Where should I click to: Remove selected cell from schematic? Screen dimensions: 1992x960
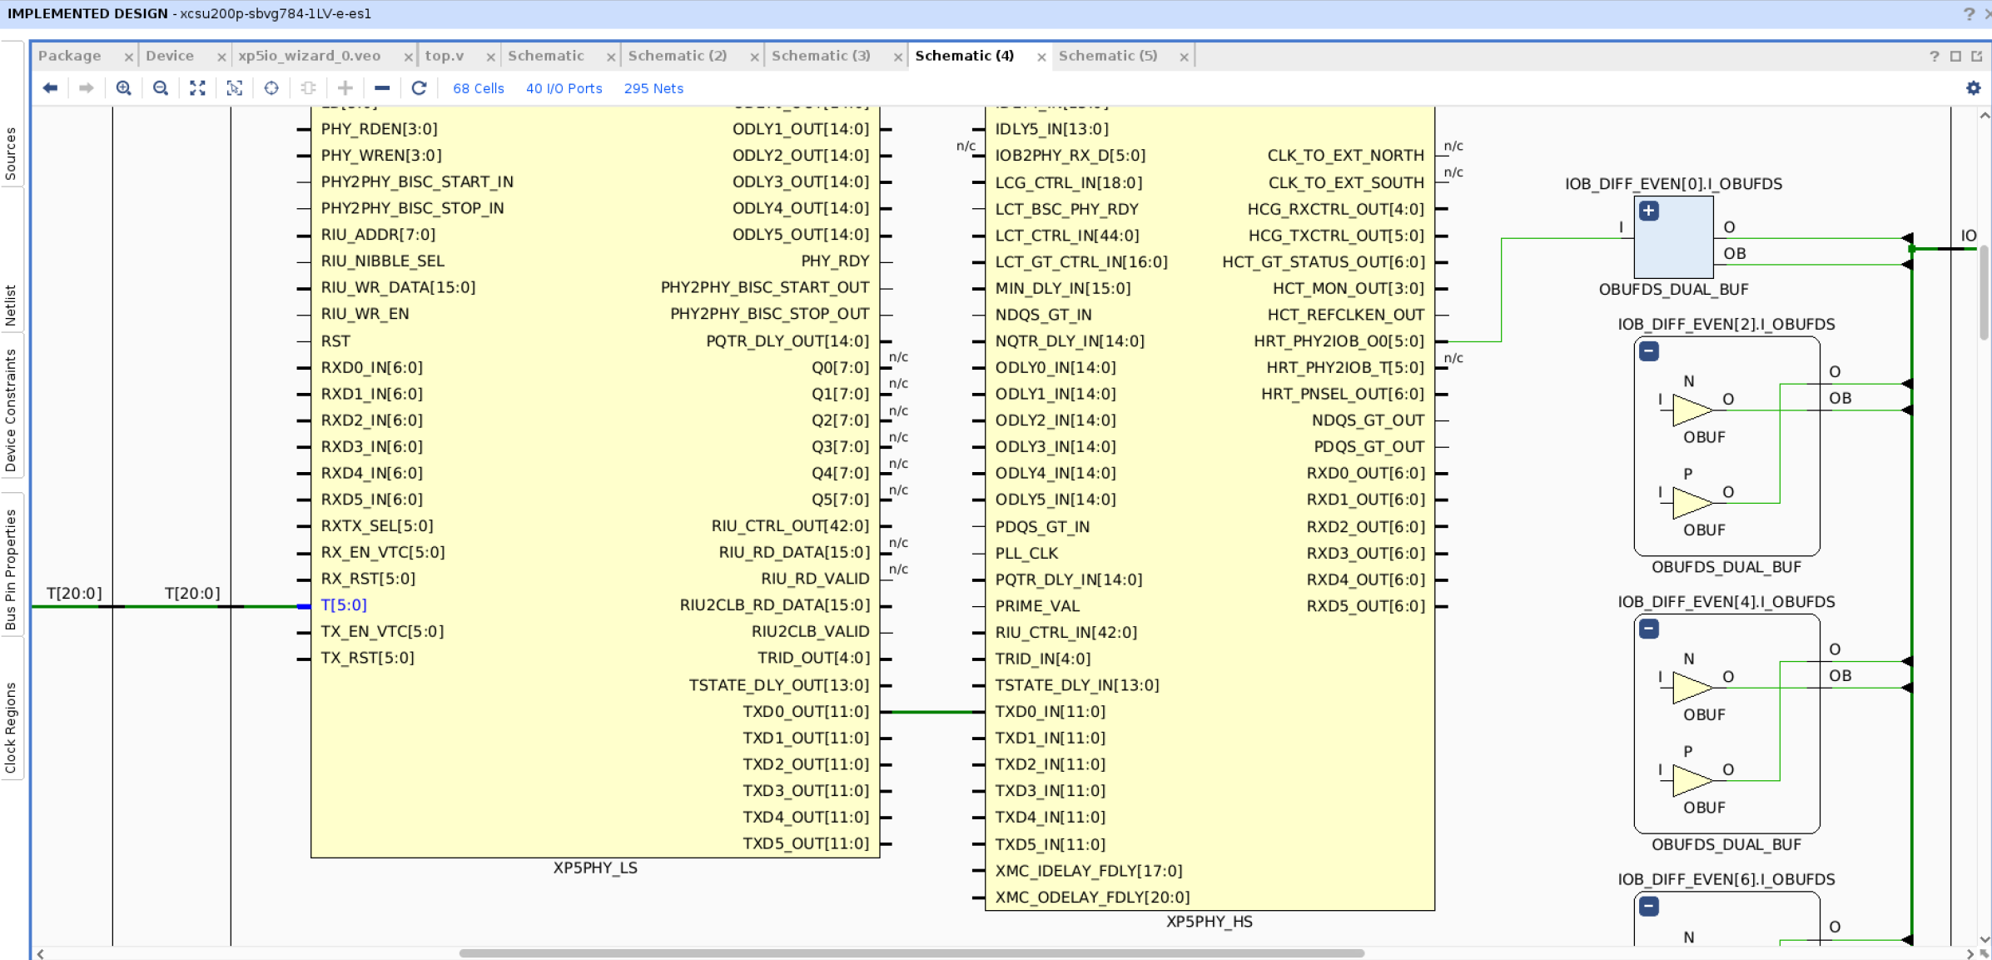(x=382, y=87)
